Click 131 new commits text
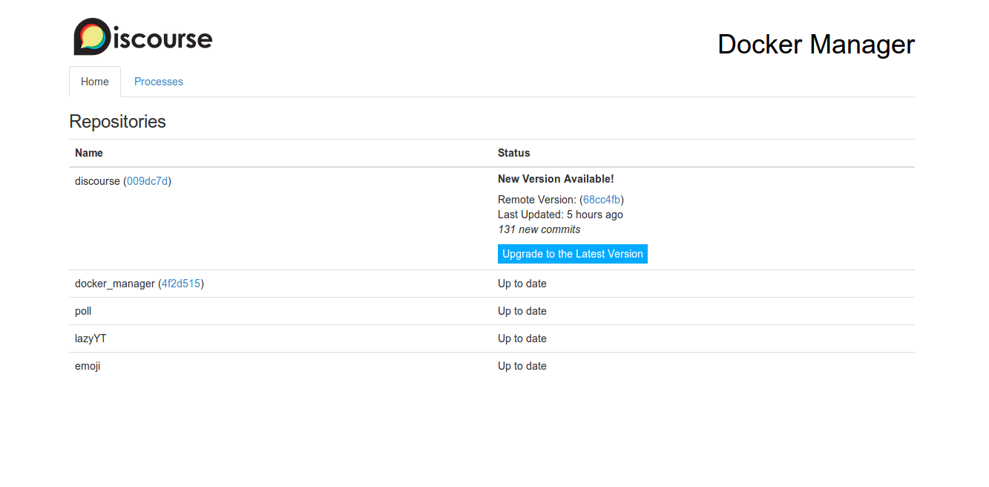This screenshot has height=487, width=989. [x=539, y=229]
